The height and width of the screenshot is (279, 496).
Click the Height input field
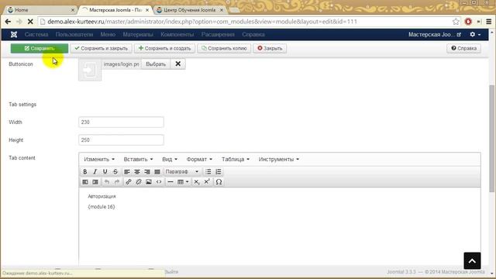[x=121, y=139]
